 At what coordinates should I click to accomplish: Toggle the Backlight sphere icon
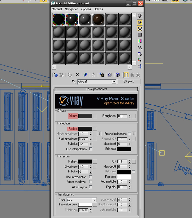pos(140,22)
